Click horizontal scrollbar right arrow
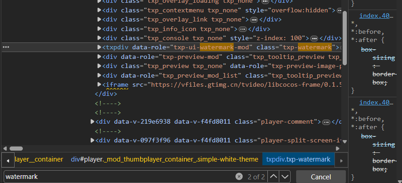402x183 pixels. coord(337,148)
